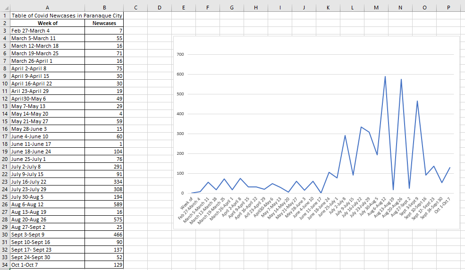Image resolution: width=465 pixels, height=270 pixels.
Task: Select column K header
Action: 328,8
